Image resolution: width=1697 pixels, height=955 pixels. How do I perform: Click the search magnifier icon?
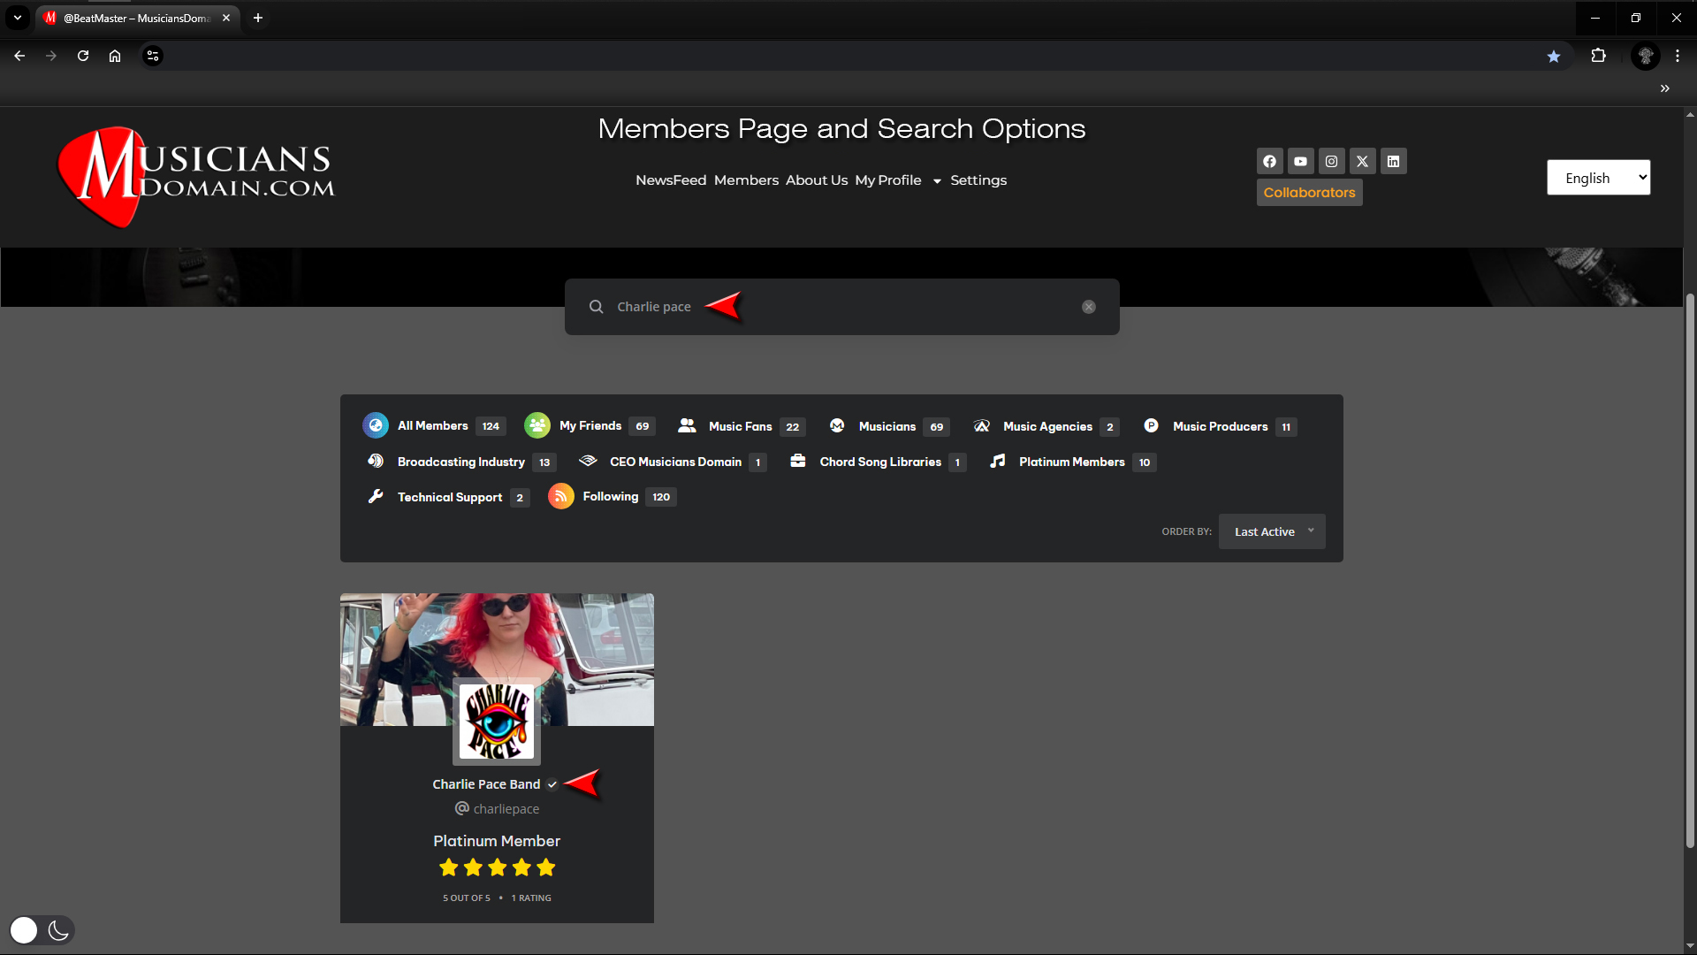point(597,307)
